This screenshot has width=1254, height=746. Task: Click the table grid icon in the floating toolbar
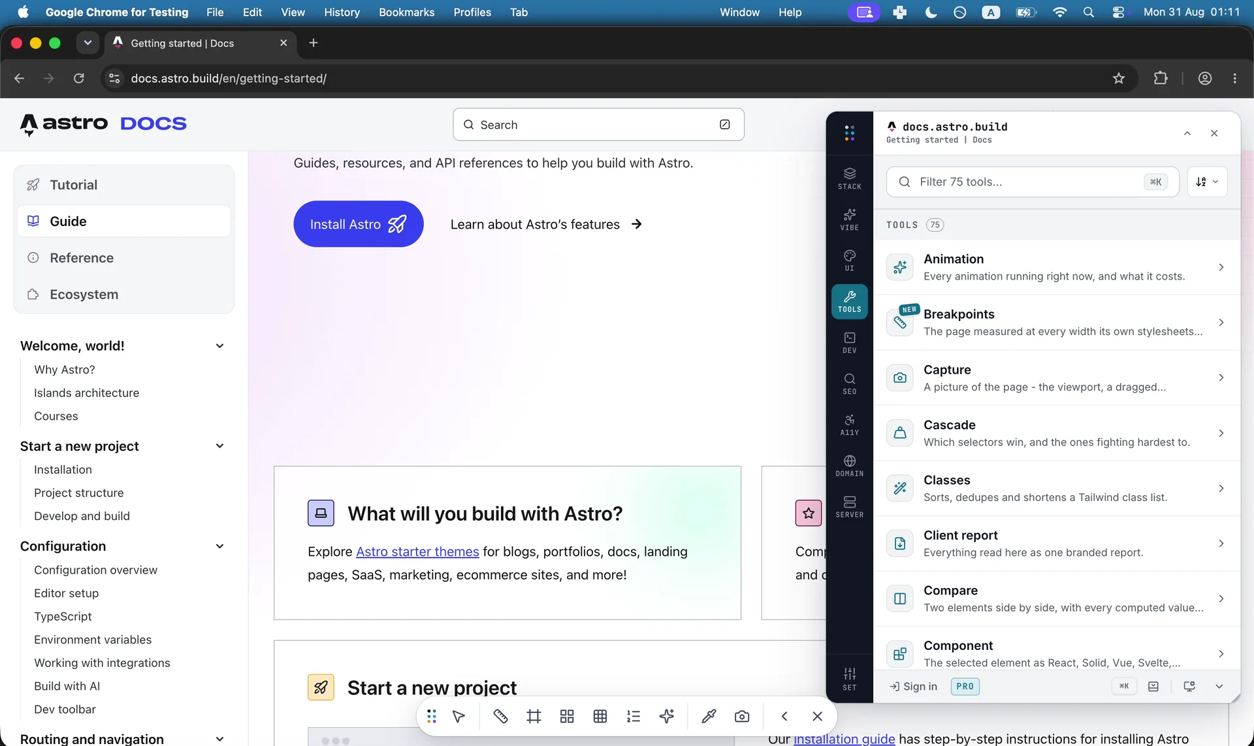600,717
